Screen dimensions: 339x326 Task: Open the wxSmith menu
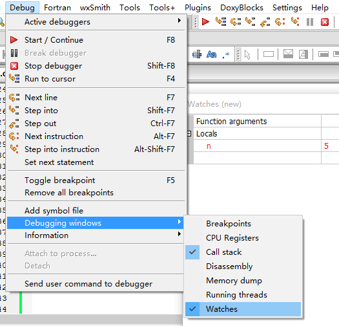(95, 8)
